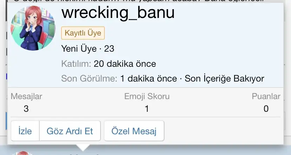Ignore user via Göz Ardı Et

pos(70,131)
